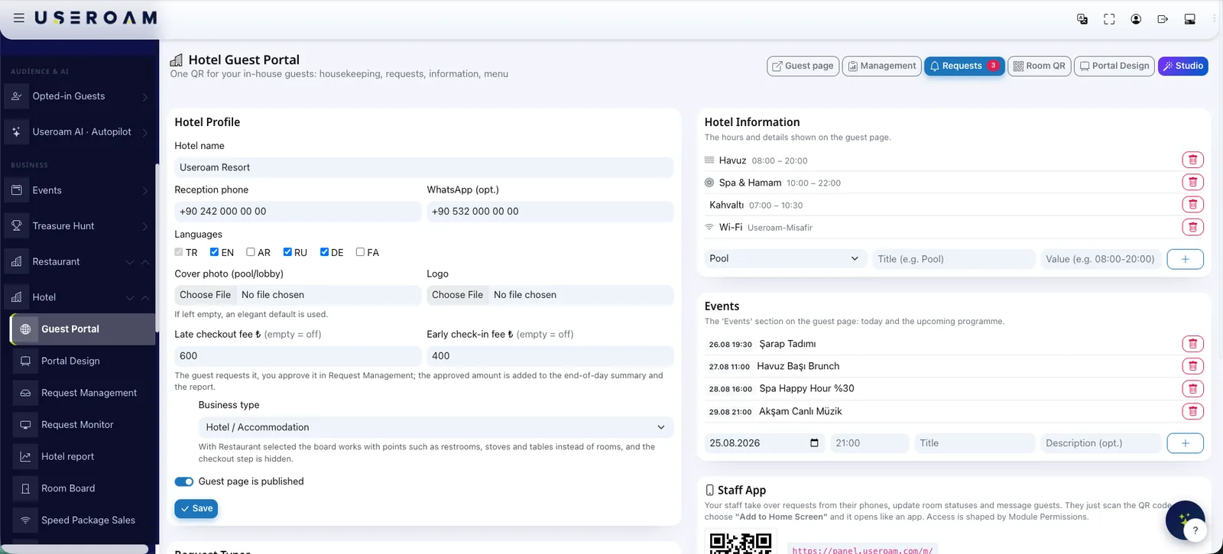
Task: Delete the Kahvaltı information row
Action: [x=1192, y=204]
